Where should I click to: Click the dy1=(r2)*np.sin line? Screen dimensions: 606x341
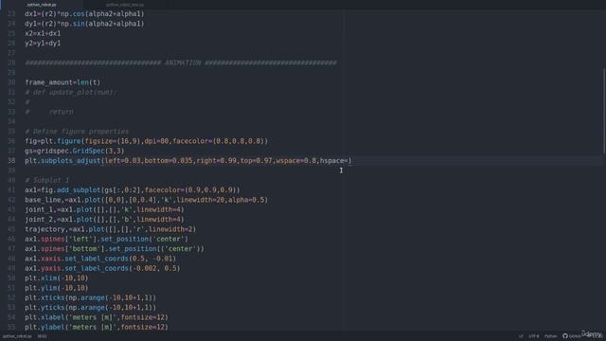click(84, 24)
